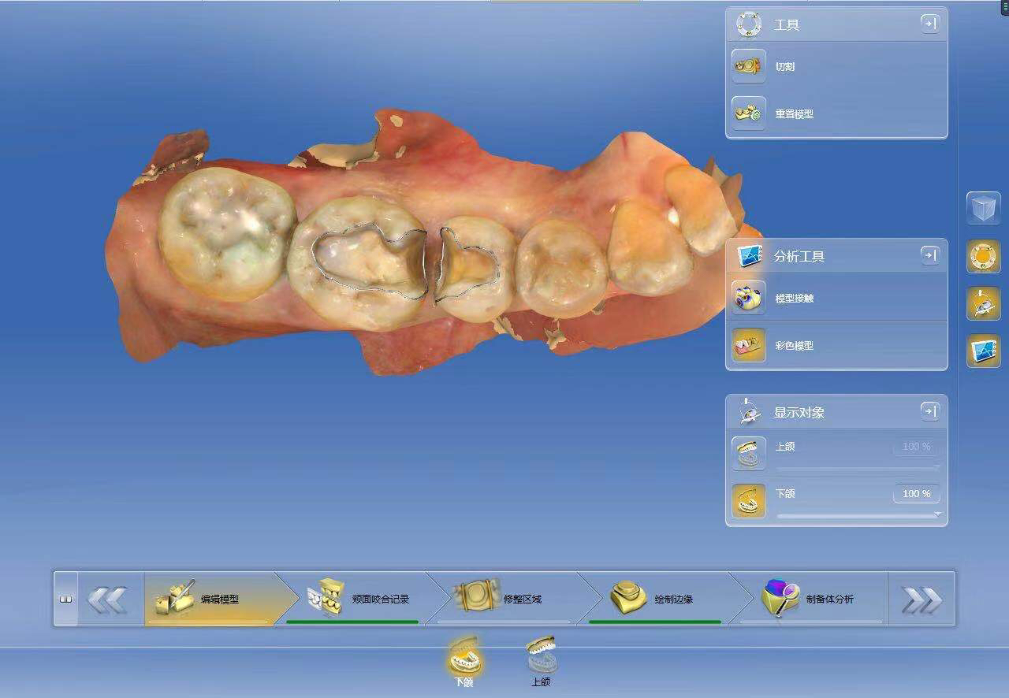This screenshot has height=698, width=1009.
Task: Go back with the double-arrow previous button
Action: (107, 600)
